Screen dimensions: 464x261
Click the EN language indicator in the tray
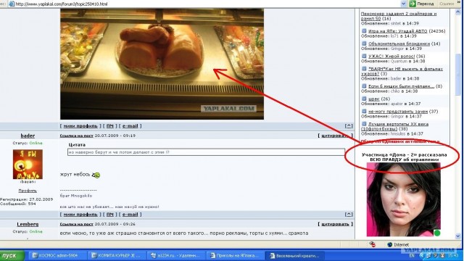click(x=412, y=255)
